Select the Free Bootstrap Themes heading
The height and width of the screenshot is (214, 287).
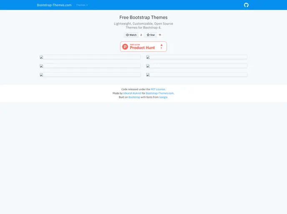tap(143, 18)
